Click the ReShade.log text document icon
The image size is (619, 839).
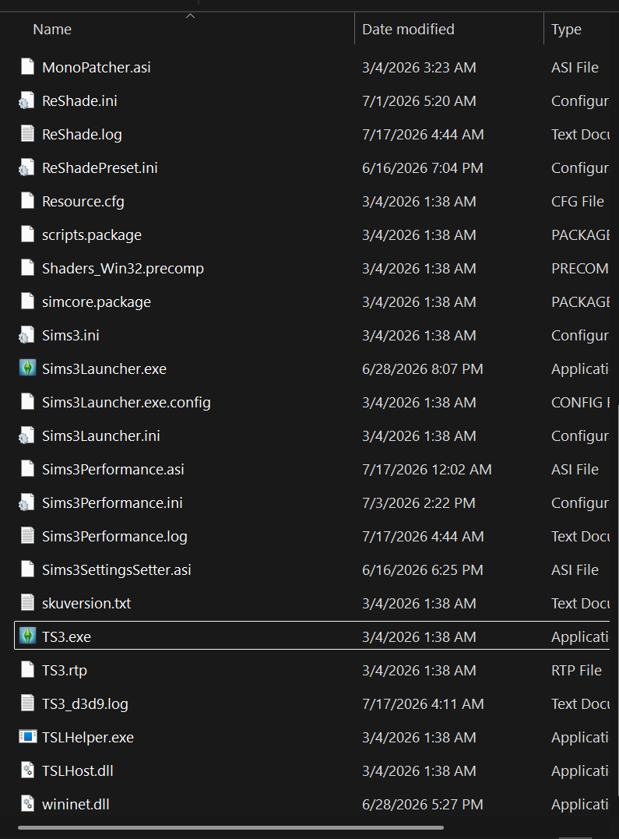tap(27, 134)
